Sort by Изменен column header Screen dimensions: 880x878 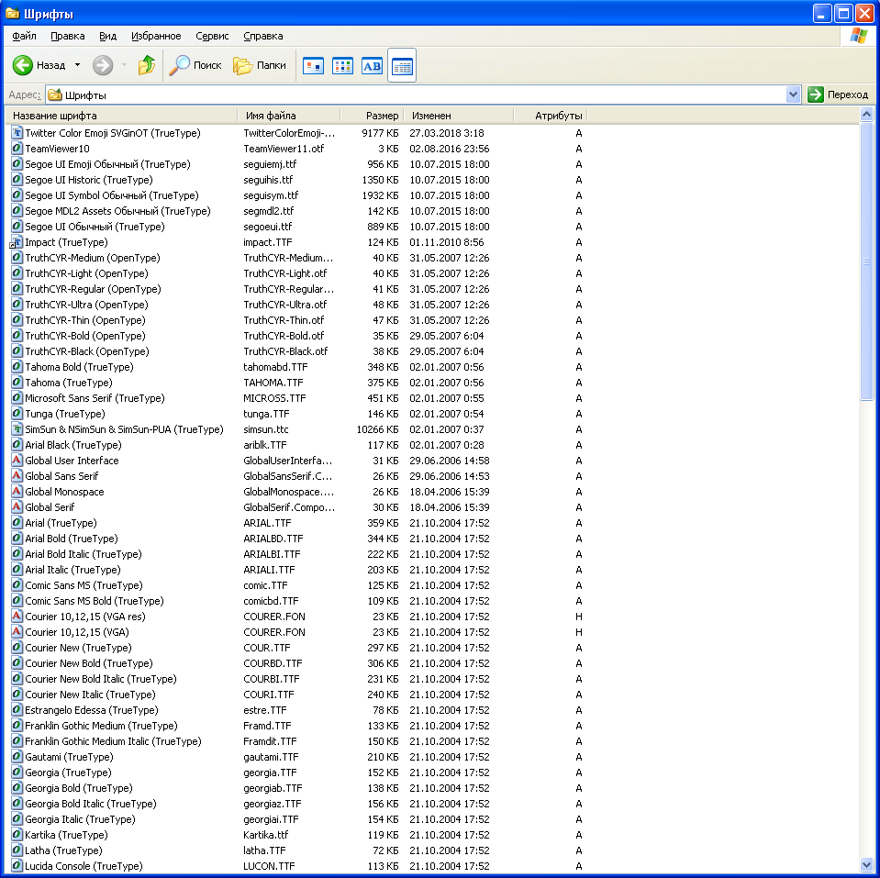459,116
